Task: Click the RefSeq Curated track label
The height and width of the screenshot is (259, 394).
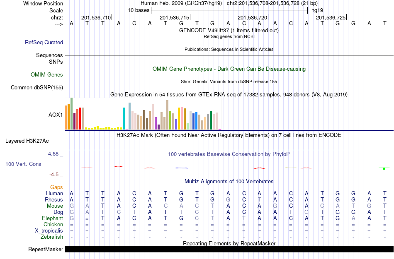Action: [x=44, y=42]
